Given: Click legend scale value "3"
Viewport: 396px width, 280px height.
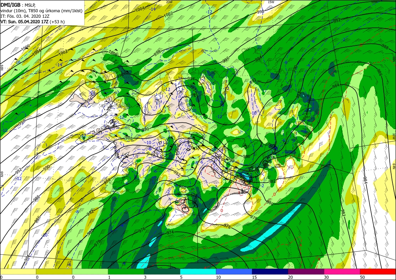Looking at the screenshot, I should [x=145, y=277].
